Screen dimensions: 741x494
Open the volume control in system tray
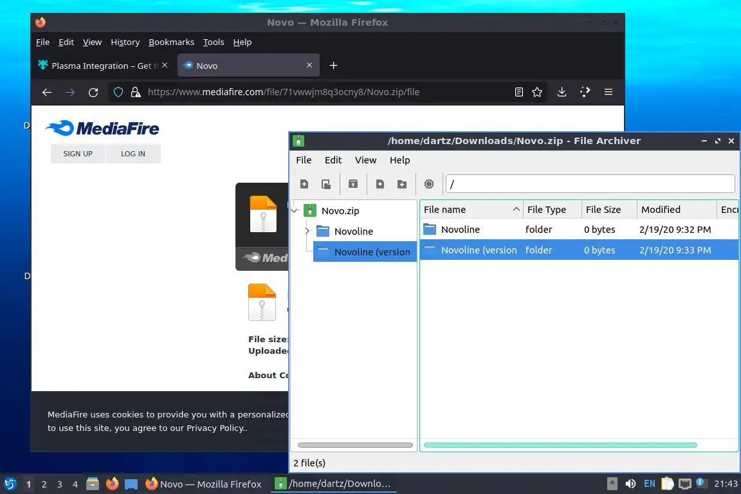[630, 484]
